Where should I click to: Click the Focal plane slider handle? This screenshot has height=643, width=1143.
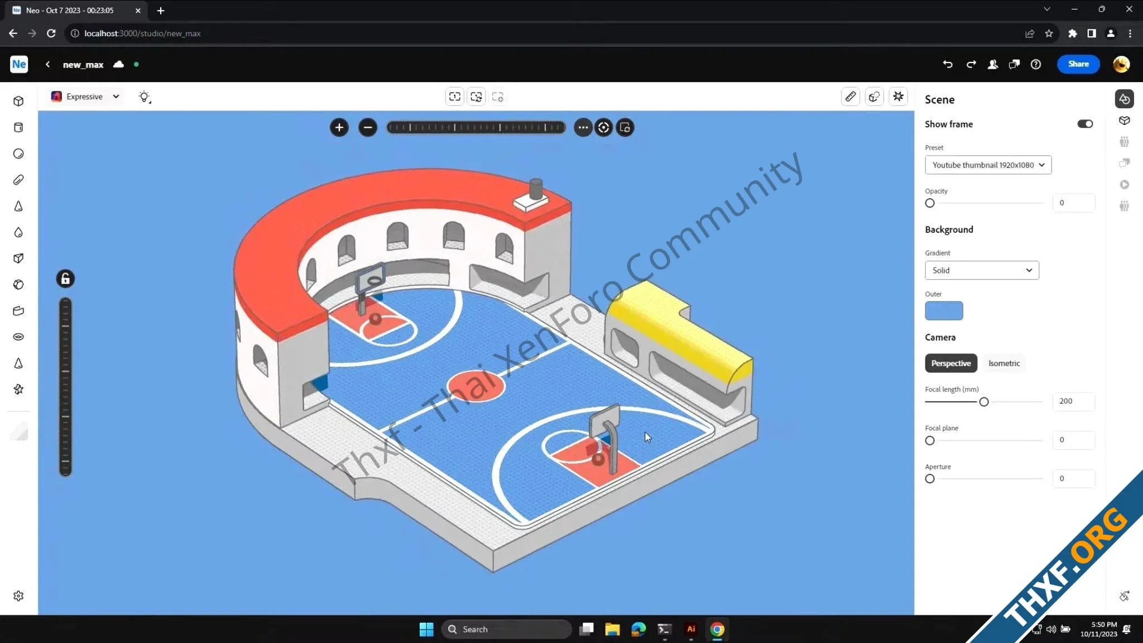930,440
